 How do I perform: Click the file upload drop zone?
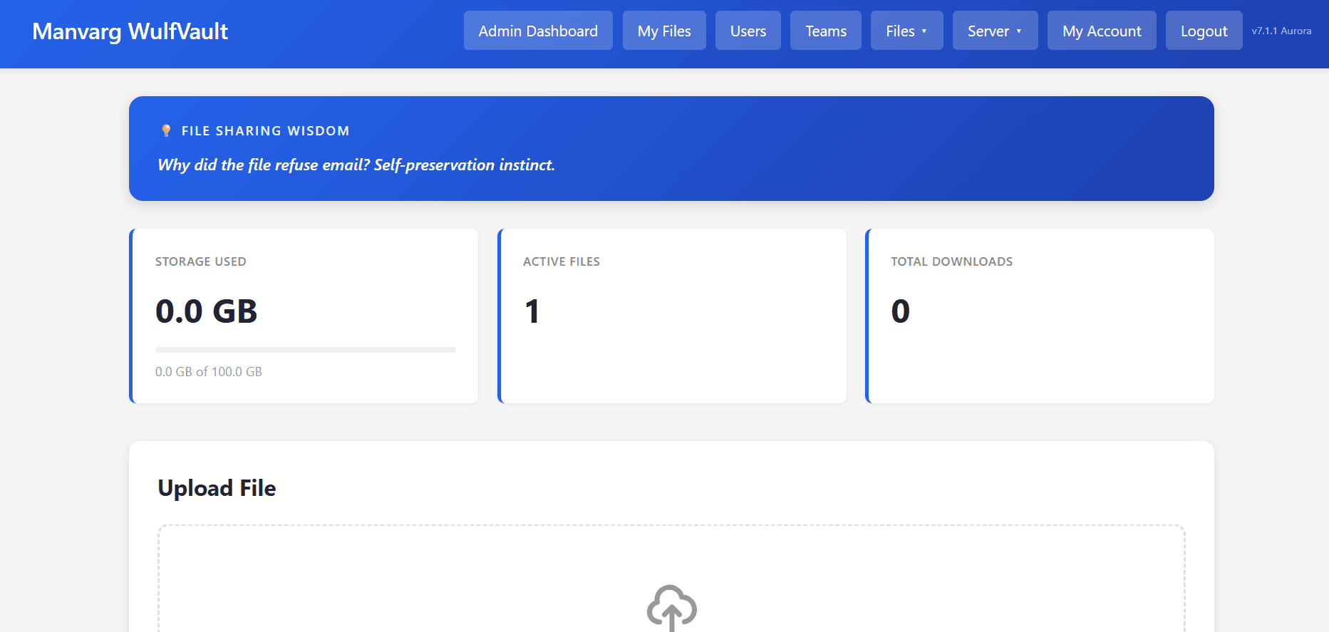671,579
